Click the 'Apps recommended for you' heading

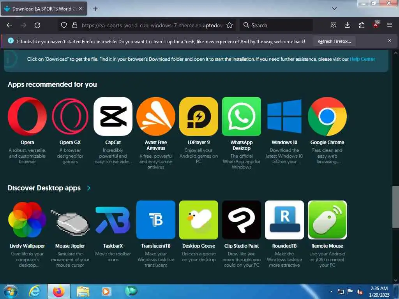coord(53,84)
